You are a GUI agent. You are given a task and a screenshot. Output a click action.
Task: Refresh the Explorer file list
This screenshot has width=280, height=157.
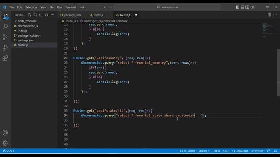tap(41, 15)
